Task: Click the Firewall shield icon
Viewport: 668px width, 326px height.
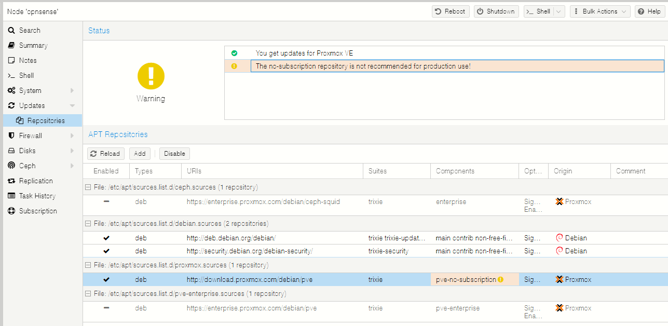Action: 11,135
